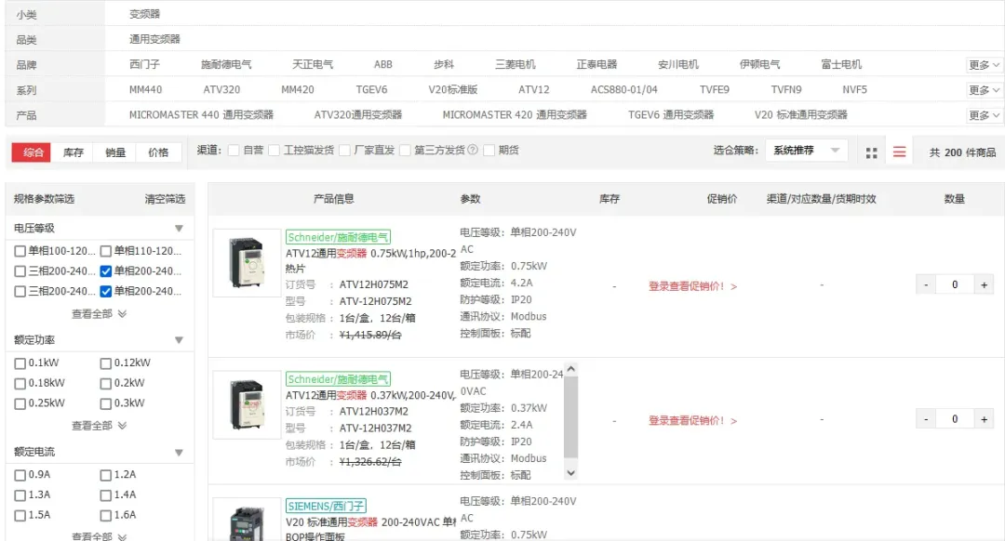Viewport: 1005px width, 541px height.
Task: Check the 0.25kW power filter
Action: pyautogui.click(x=20, y=403)
